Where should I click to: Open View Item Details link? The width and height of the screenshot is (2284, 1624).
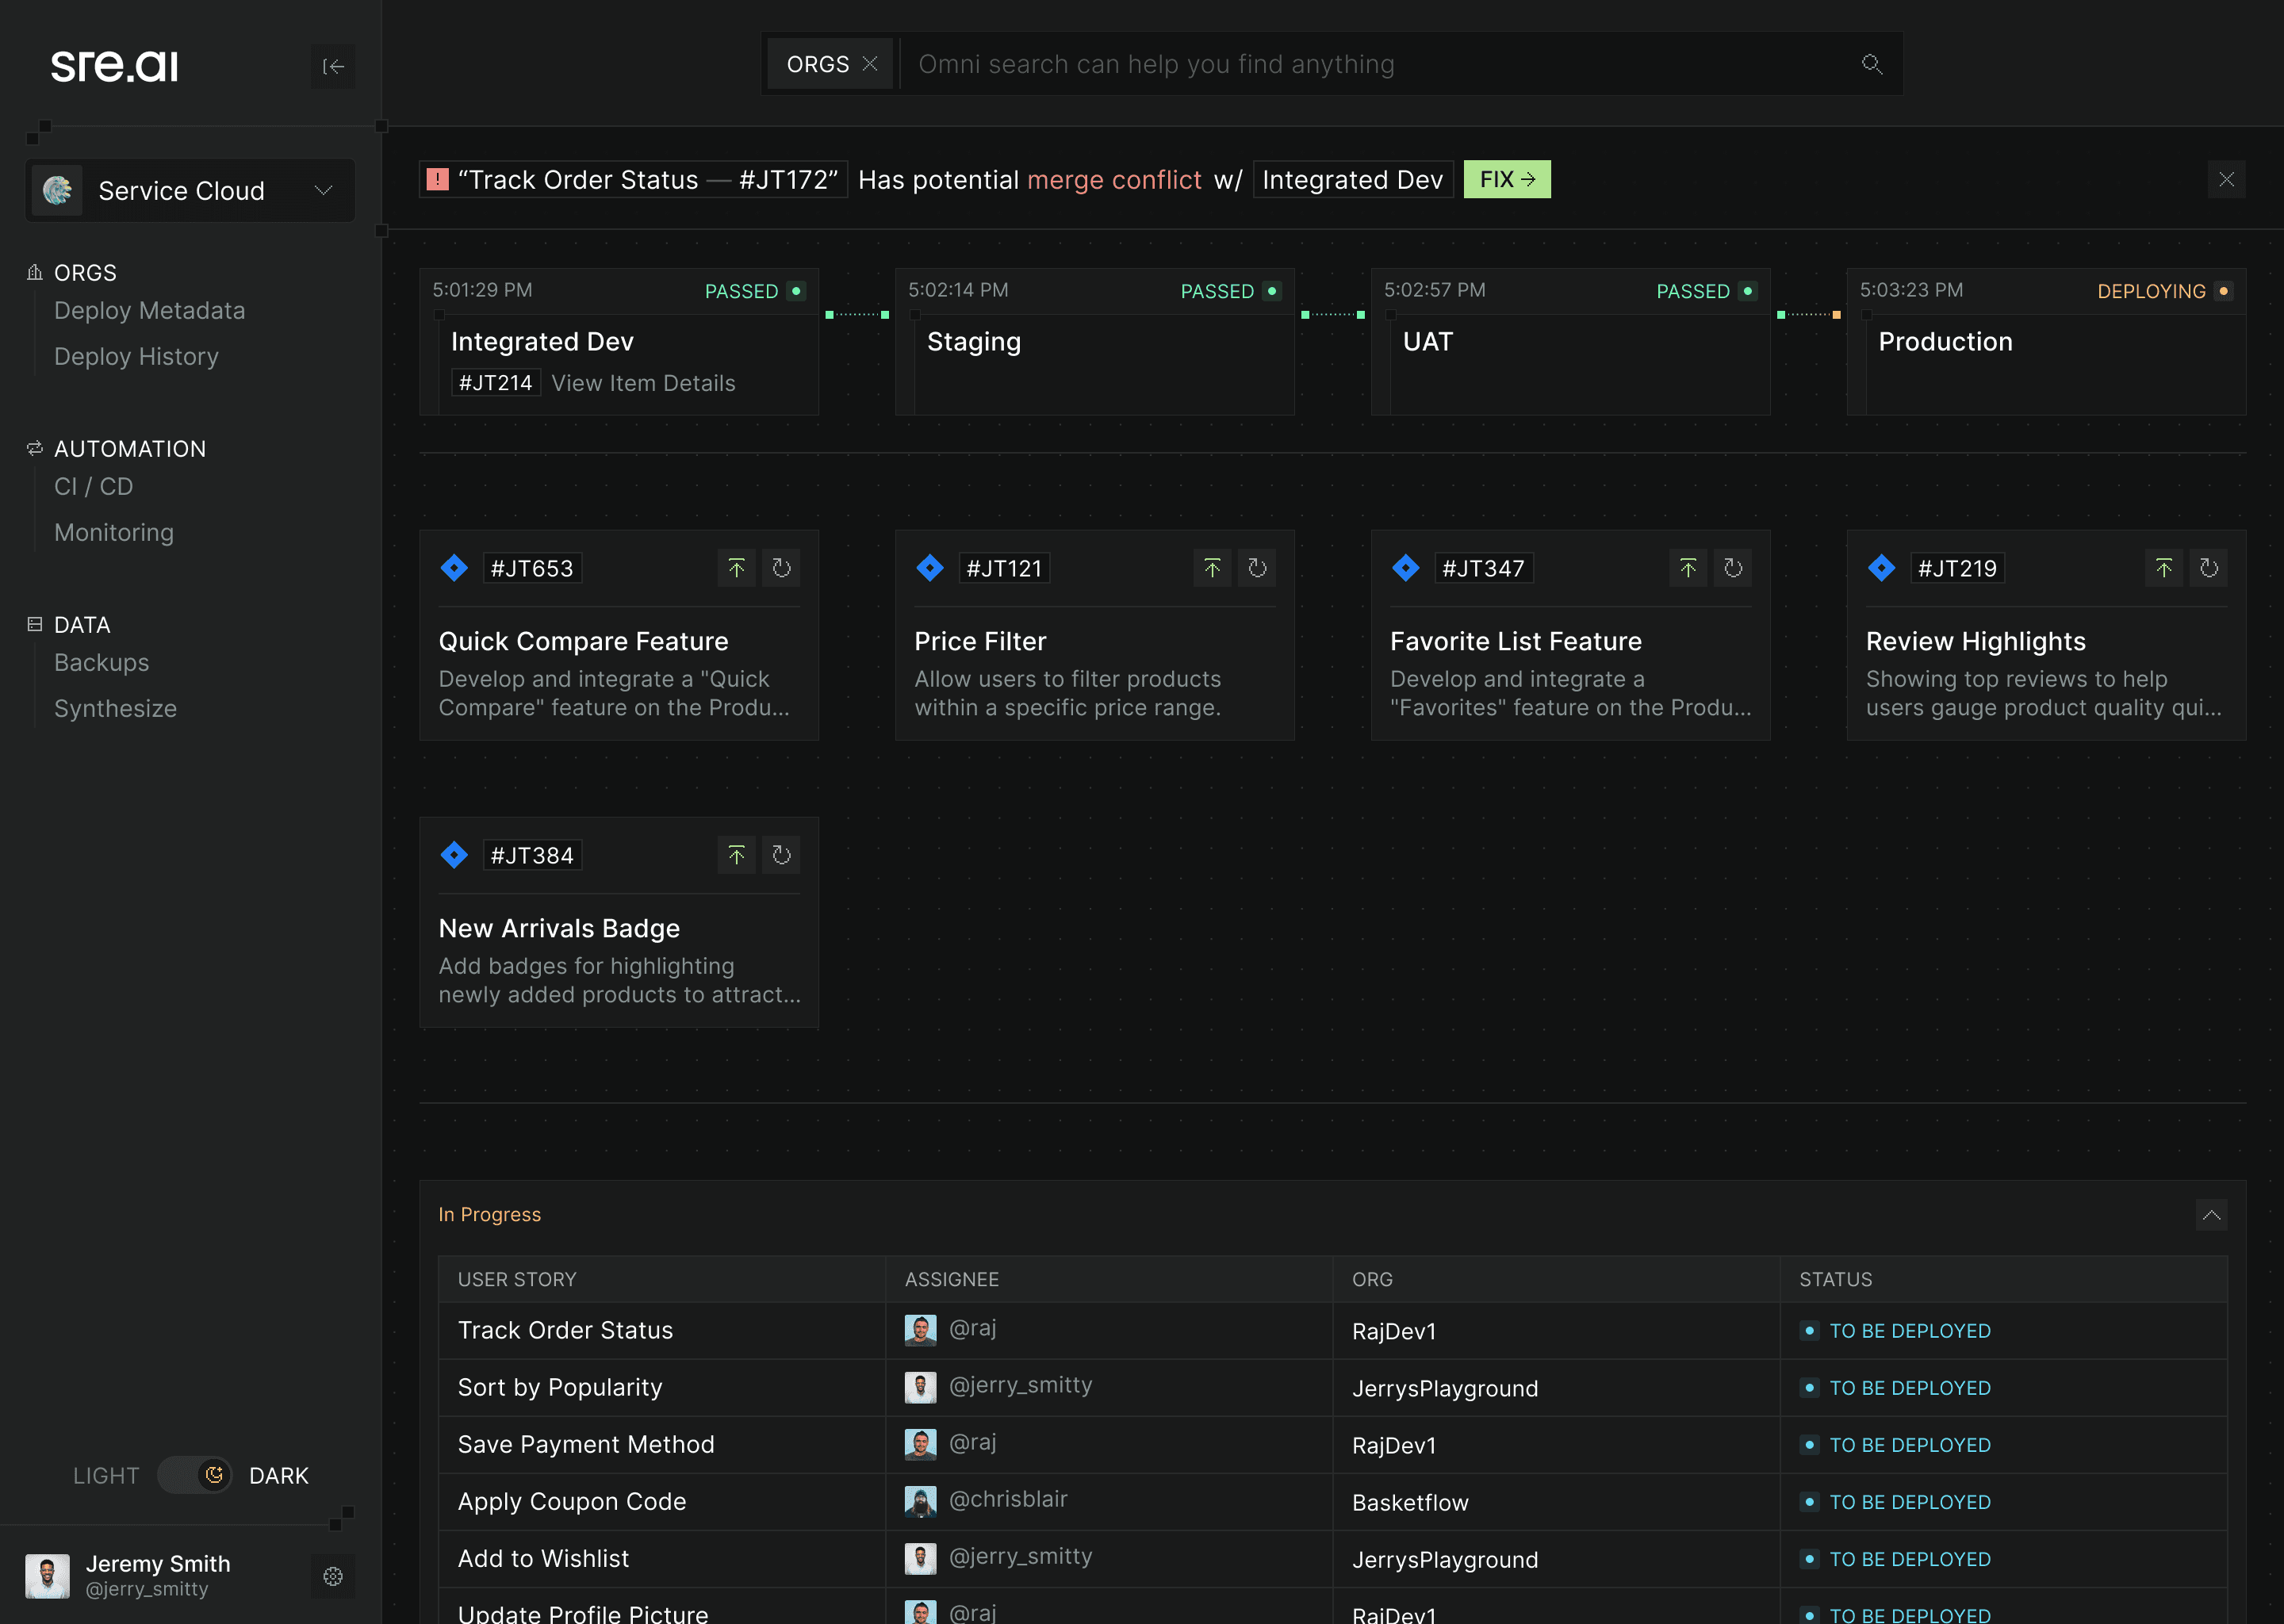(643, 383)
